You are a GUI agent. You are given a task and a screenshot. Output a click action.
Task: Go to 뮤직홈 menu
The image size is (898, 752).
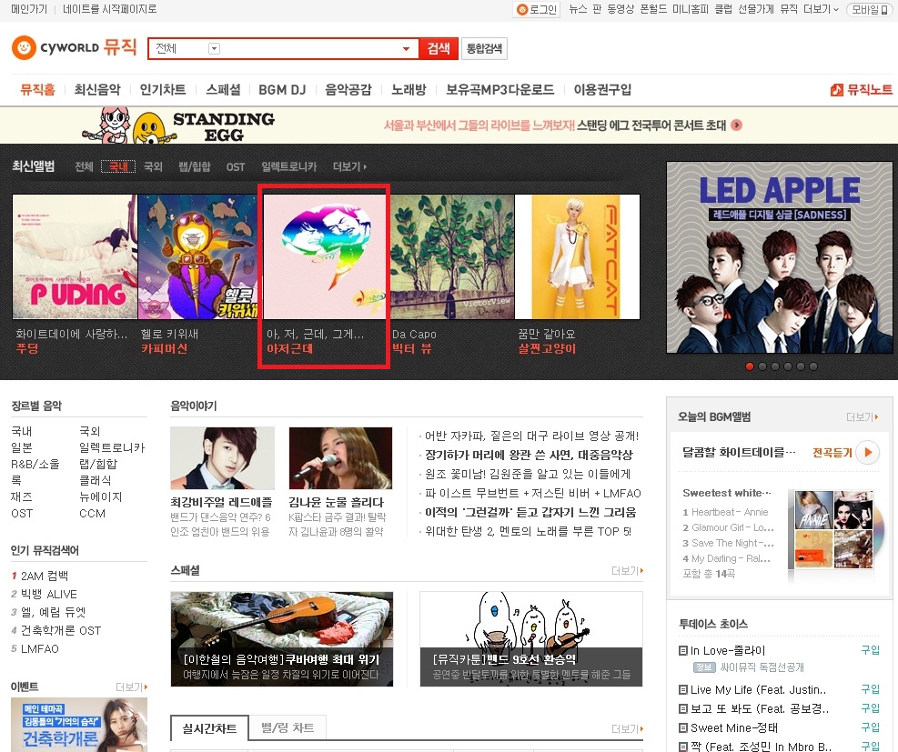(x=37, y=90)
